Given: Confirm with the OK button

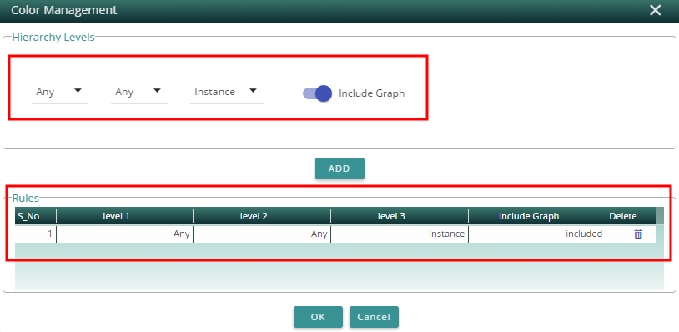Looking at the screenshot, I should (x=318, y=317).
